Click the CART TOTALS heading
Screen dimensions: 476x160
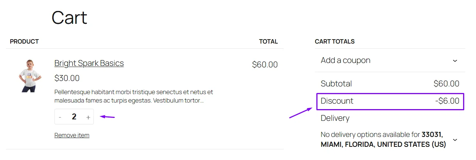click(335, 41)
